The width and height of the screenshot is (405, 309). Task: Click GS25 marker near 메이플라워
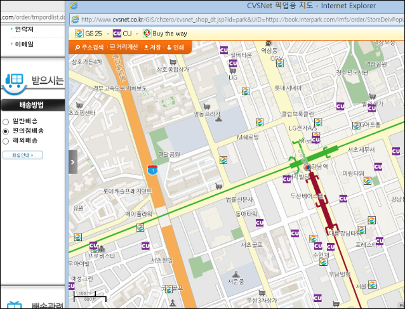(x=140, y=227)
